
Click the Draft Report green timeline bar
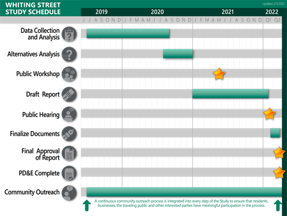pyautogui.click(x=230, y=94)
